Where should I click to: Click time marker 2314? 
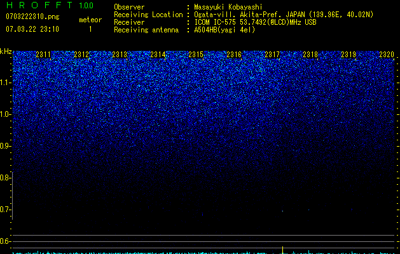pos(158,55)
